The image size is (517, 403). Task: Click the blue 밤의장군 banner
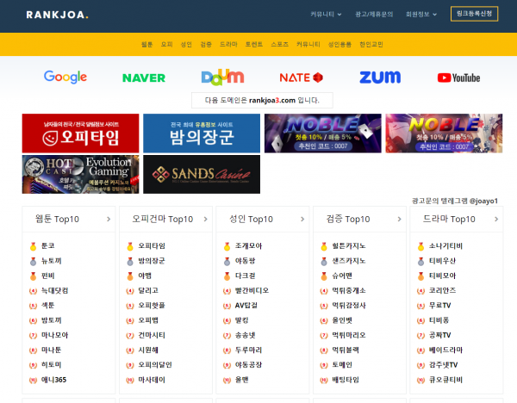point(202,133)
